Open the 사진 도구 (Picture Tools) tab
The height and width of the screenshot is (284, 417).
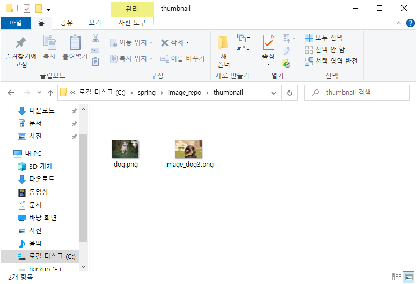pos(132,23)
